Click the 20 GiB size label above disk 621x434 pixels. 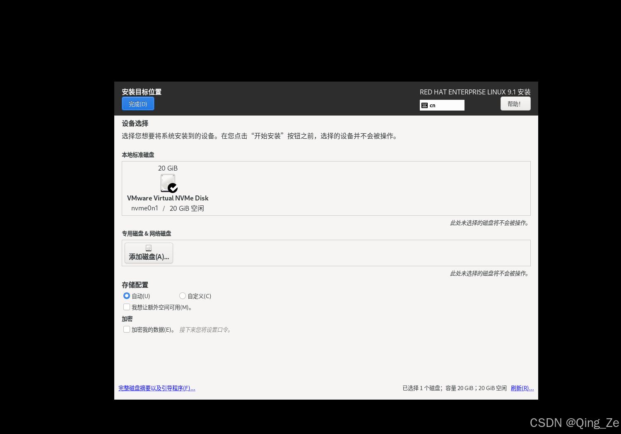point(168,168)
